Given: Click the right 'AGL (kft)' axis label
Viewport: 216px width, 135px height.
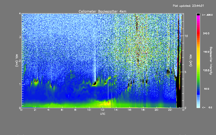Looking at the screenshot, I should 191,60.
